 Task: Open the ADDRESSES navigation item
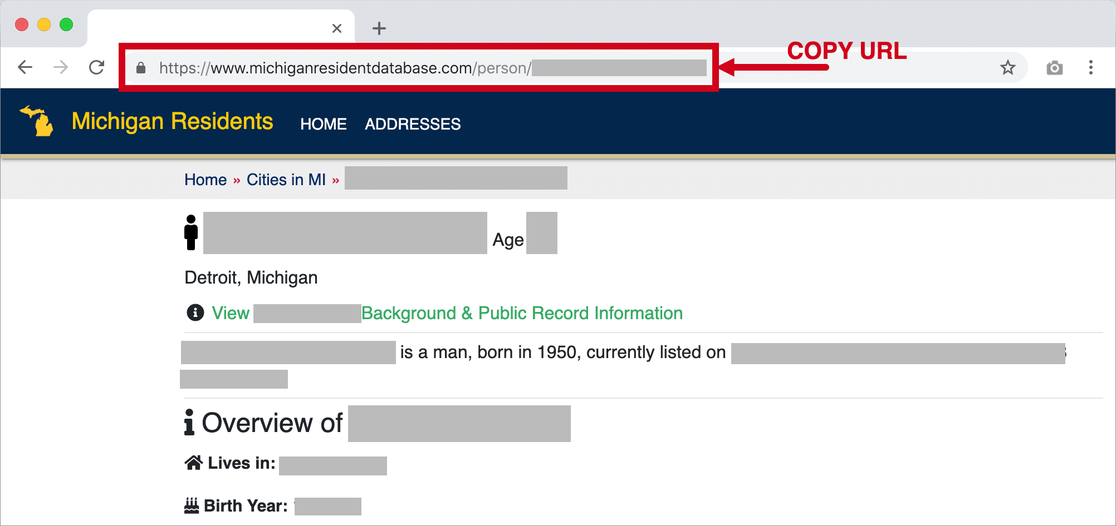tap(413, 124)
